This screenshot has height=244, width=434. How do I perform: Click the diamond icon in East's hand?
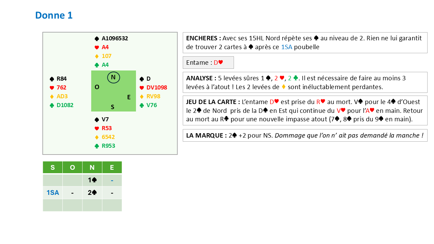142,97
